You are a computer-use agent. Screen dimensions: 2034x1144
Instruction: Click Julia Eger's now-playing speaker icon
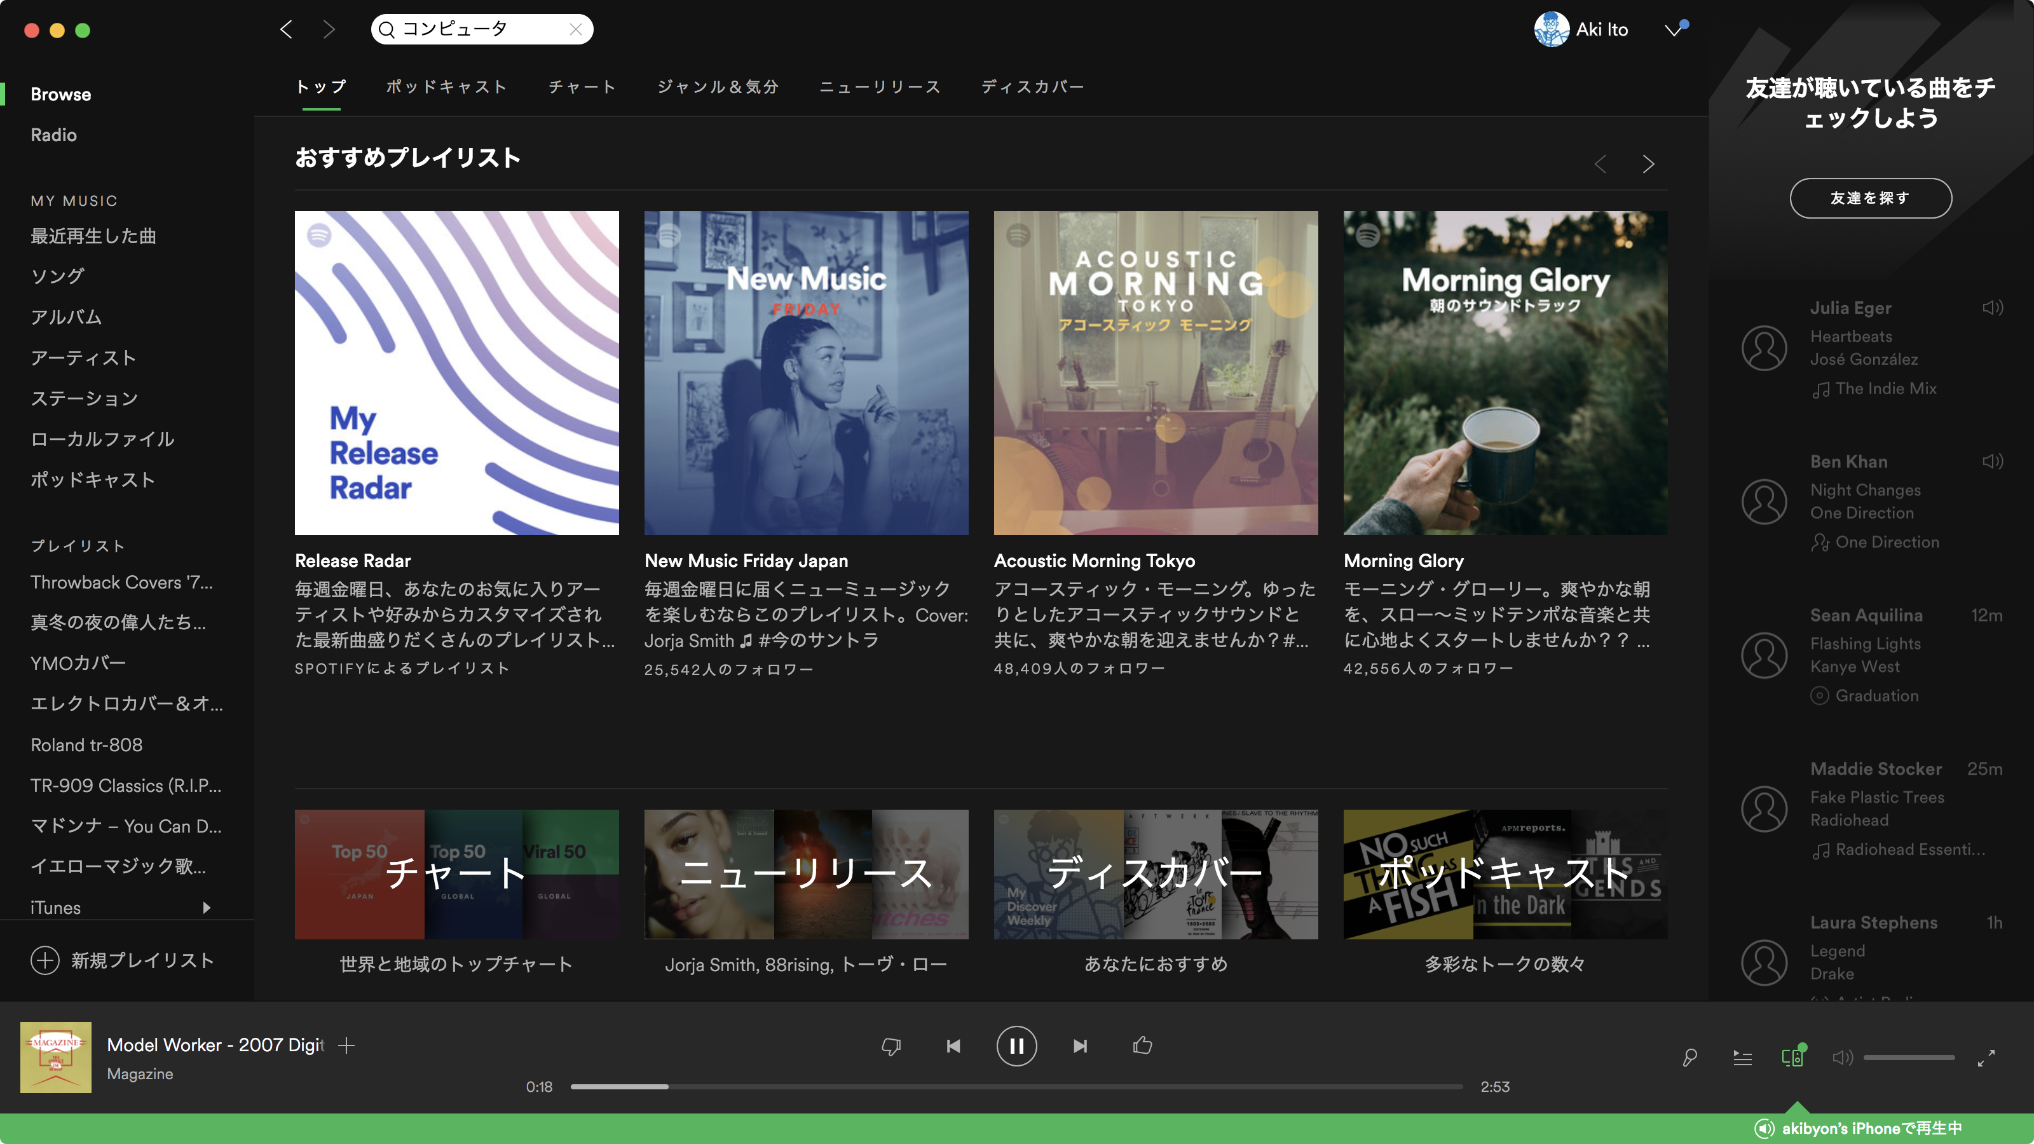tap(1992, 307)
